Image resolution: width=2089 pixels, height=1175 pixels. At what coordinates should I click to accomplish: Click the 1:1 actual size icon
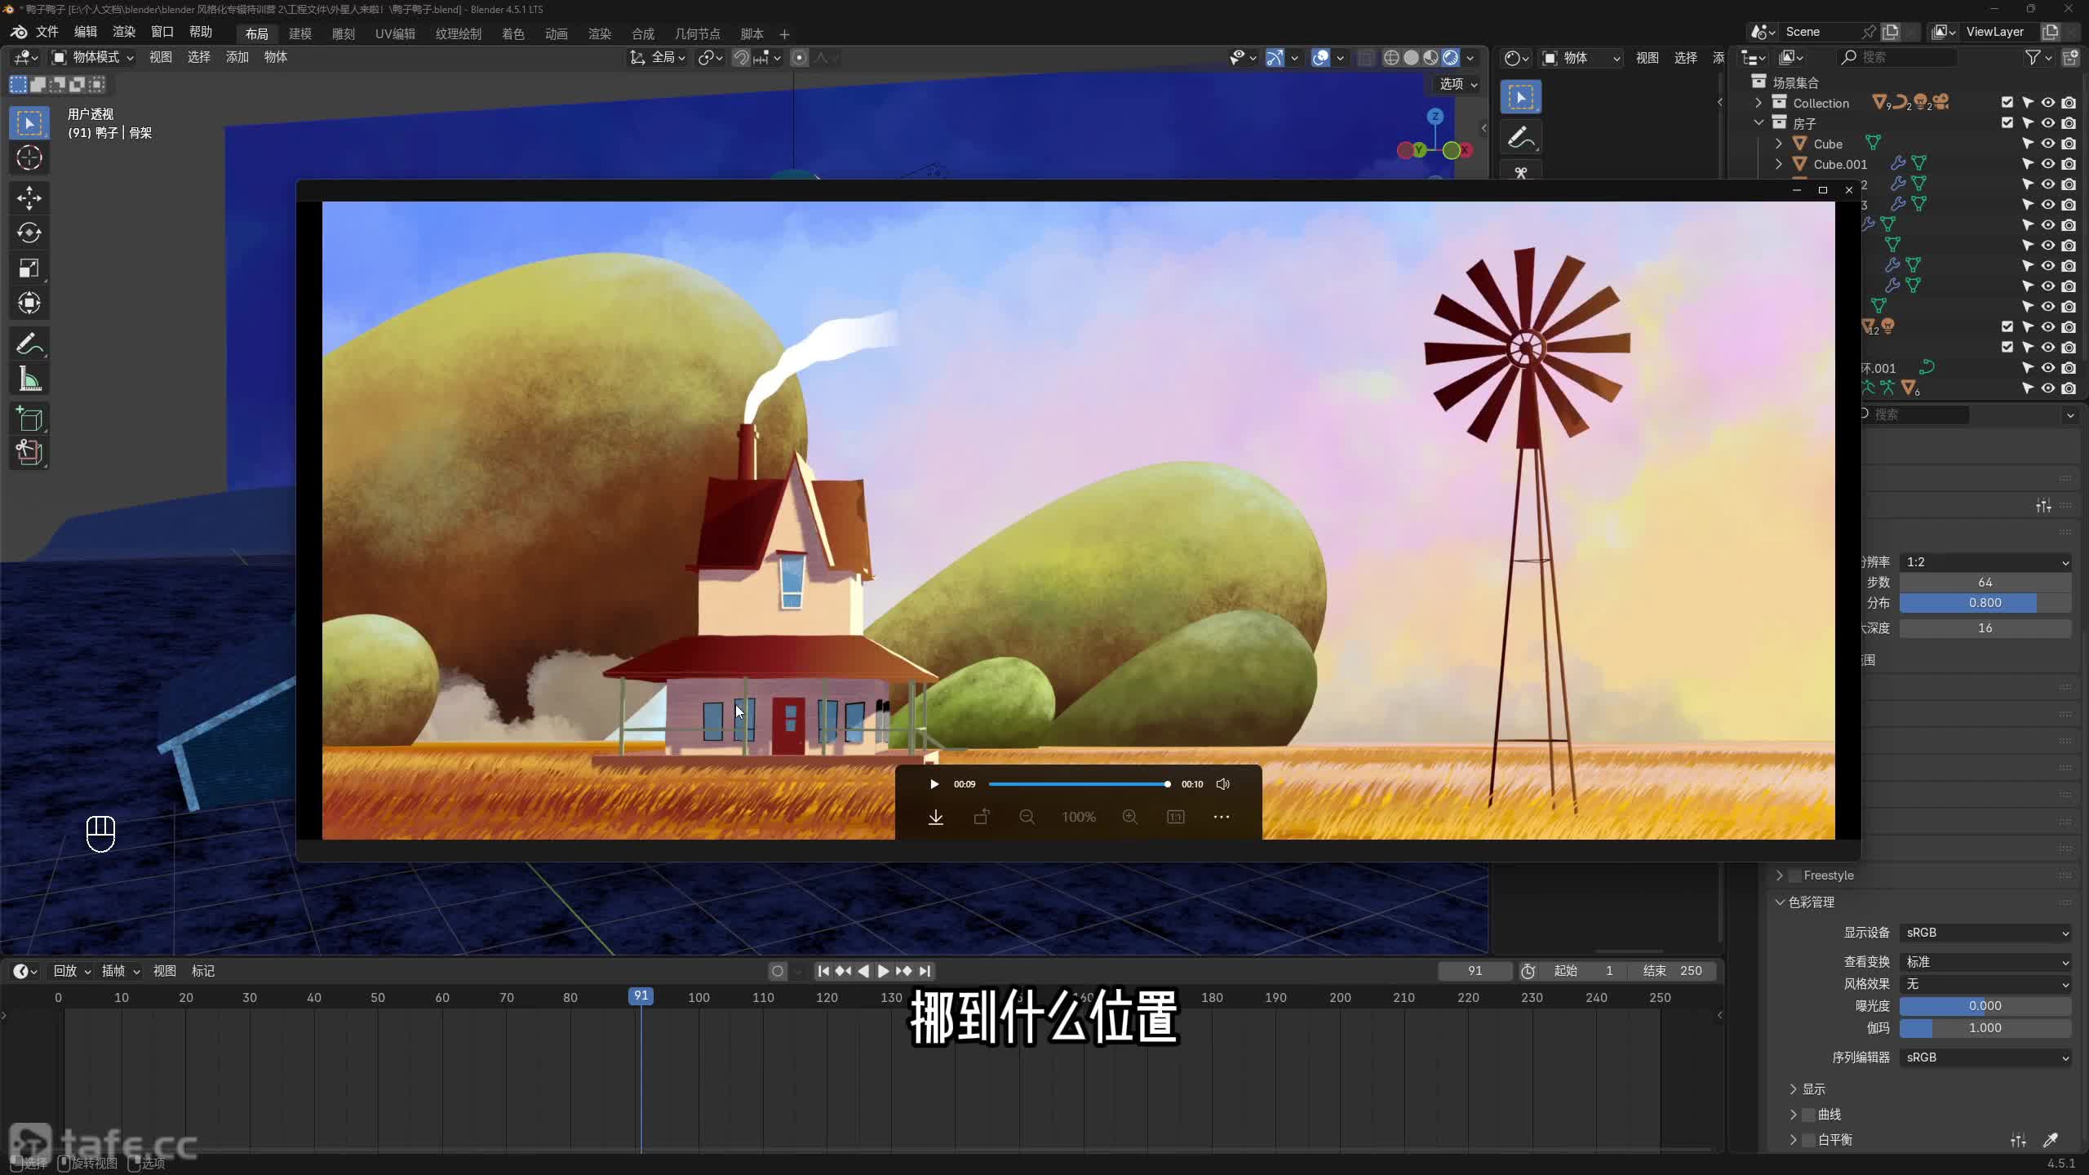click(x=1176, y=817)
